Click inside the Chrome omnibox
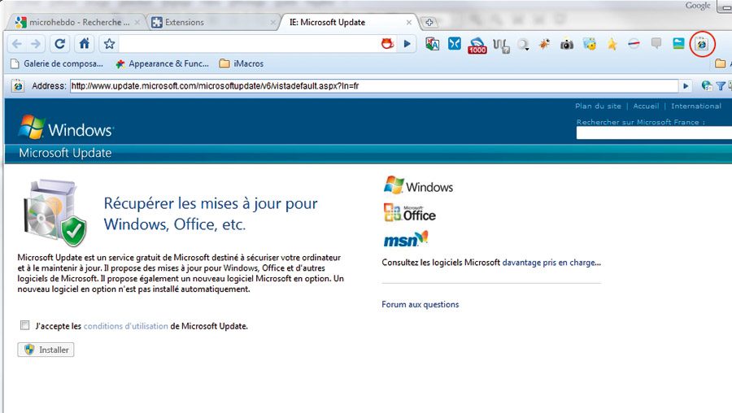 248,44
